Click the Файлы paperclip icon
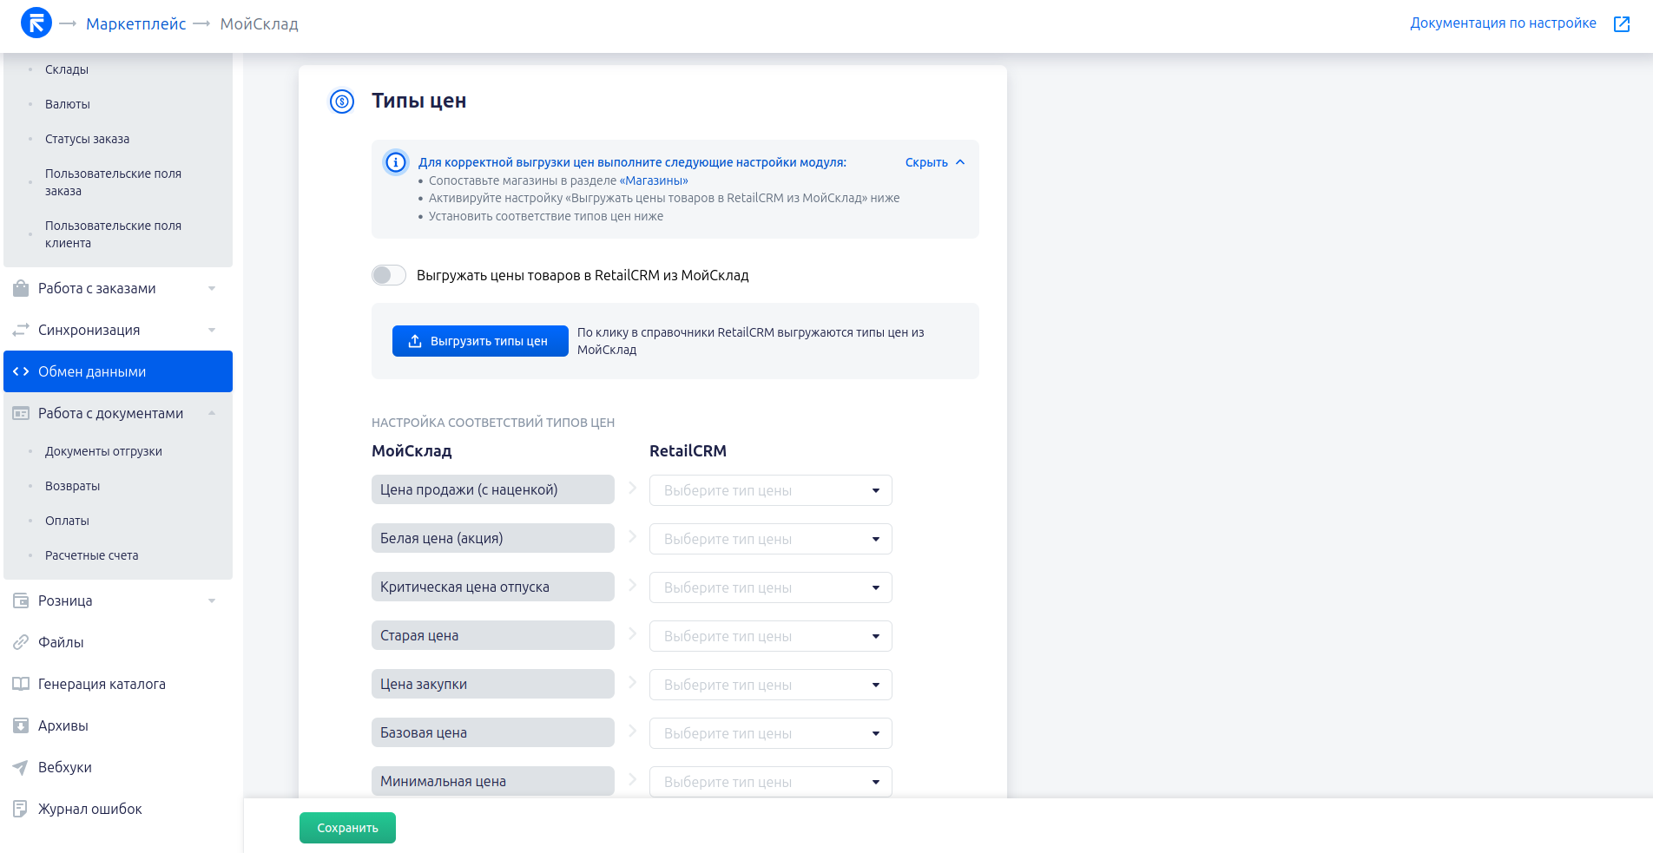The image size is (1653, 853). coord(21,642)
